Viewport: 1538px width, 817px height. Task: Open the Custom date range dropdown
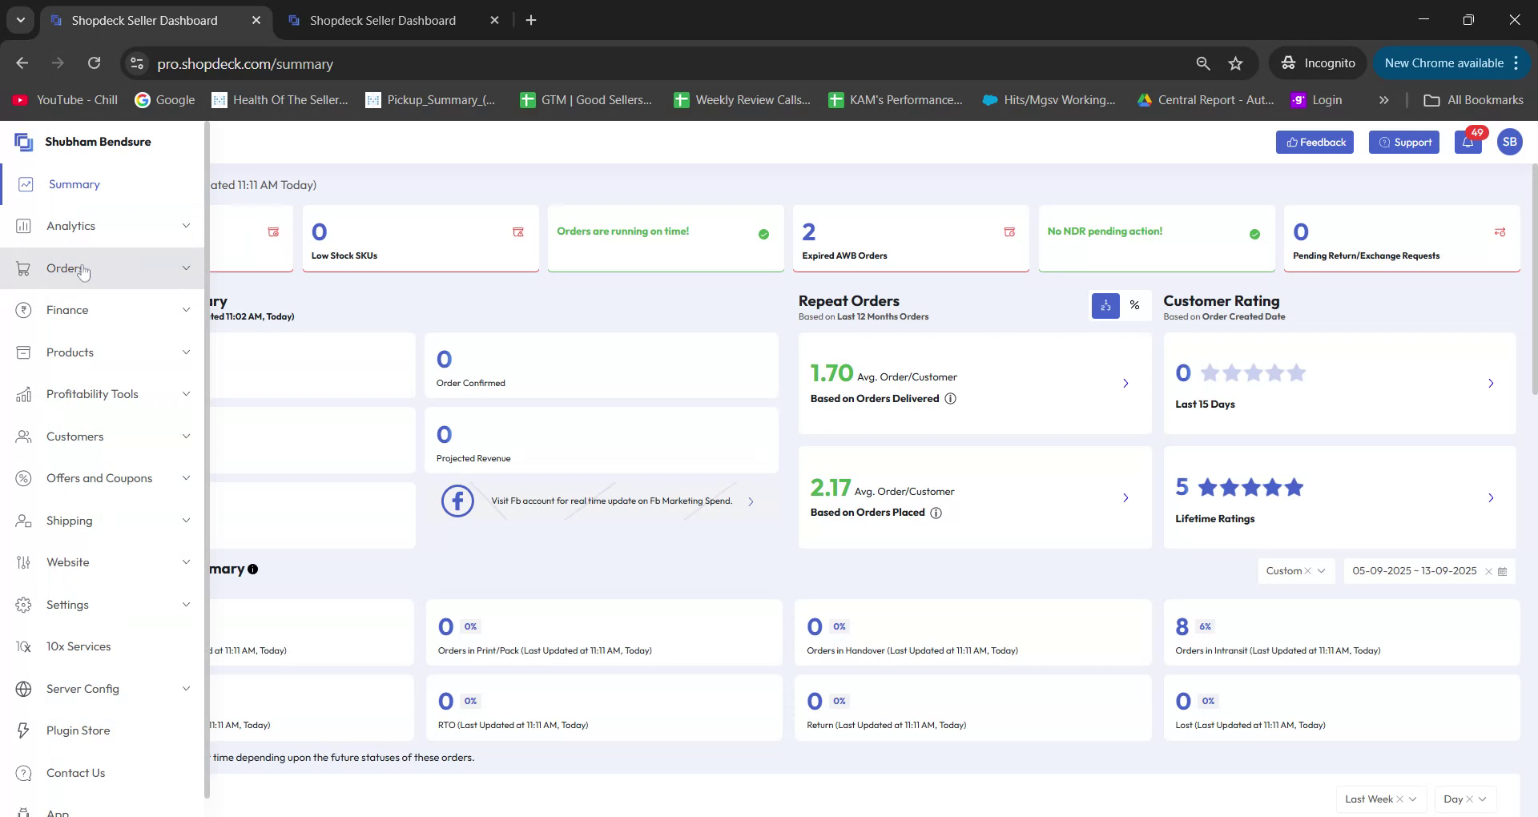coord(1295,571)
